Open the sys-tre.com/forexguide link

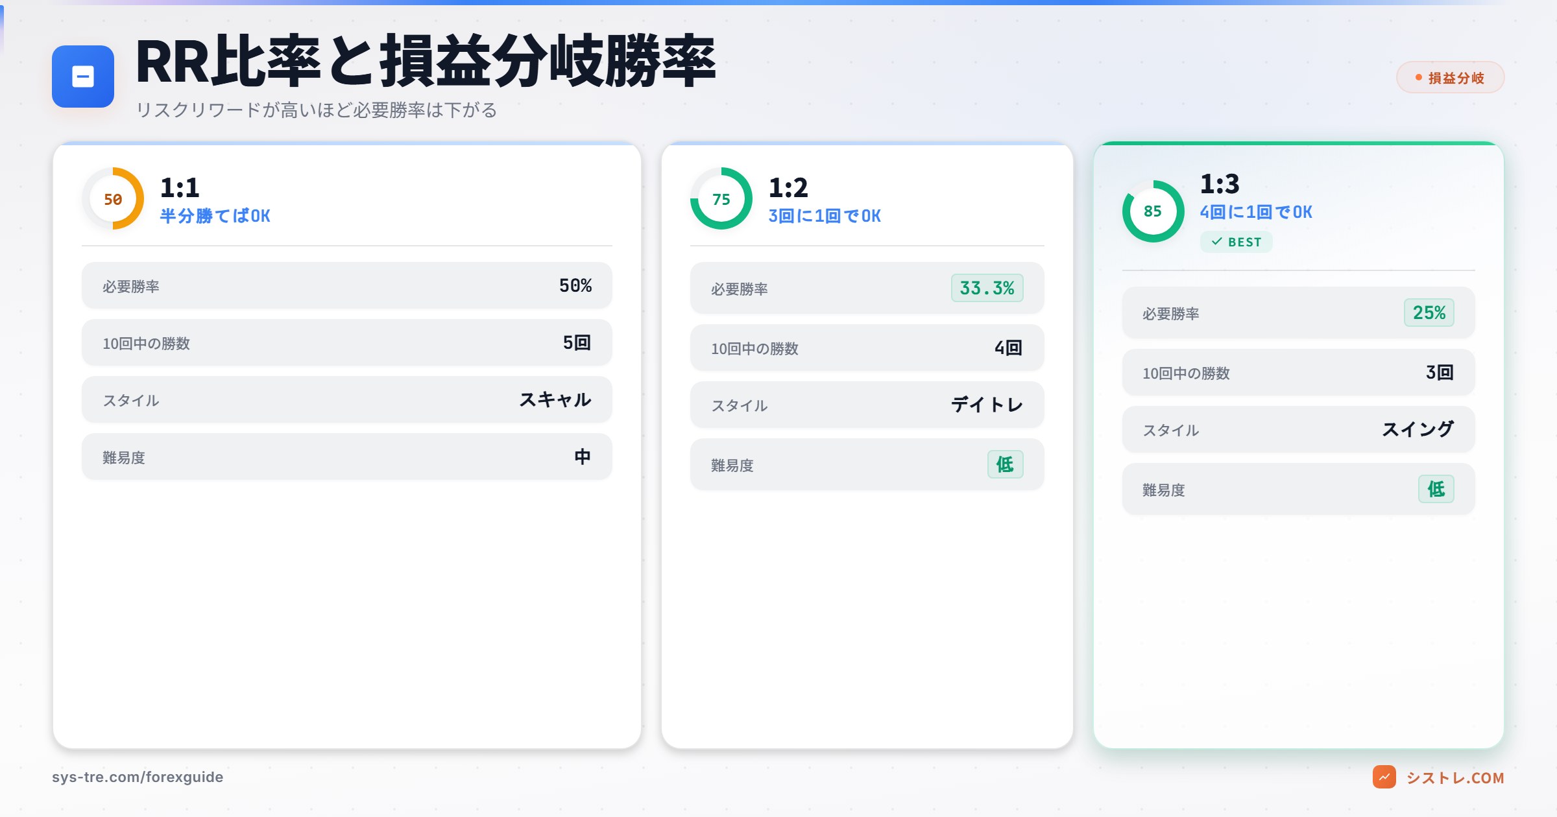tap(138, 776)
